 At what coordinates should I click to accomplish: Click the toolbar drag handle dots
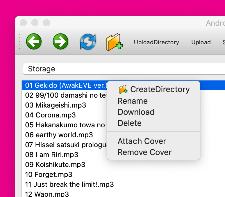(20, 41)
